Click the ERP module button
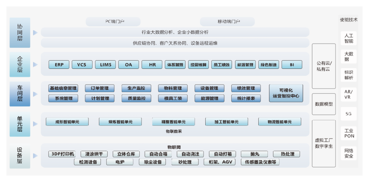Screen dimensions: 369x182 [59, 65]
